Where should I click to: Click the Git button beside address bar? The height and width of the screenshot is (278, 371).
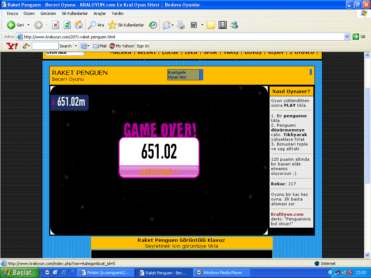click(x=359, y=37)
